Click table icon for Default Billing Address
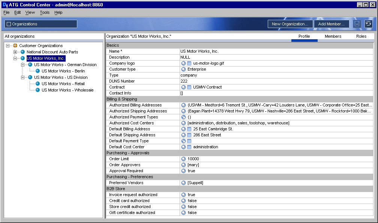378x223 pixels. click(189, 129)
